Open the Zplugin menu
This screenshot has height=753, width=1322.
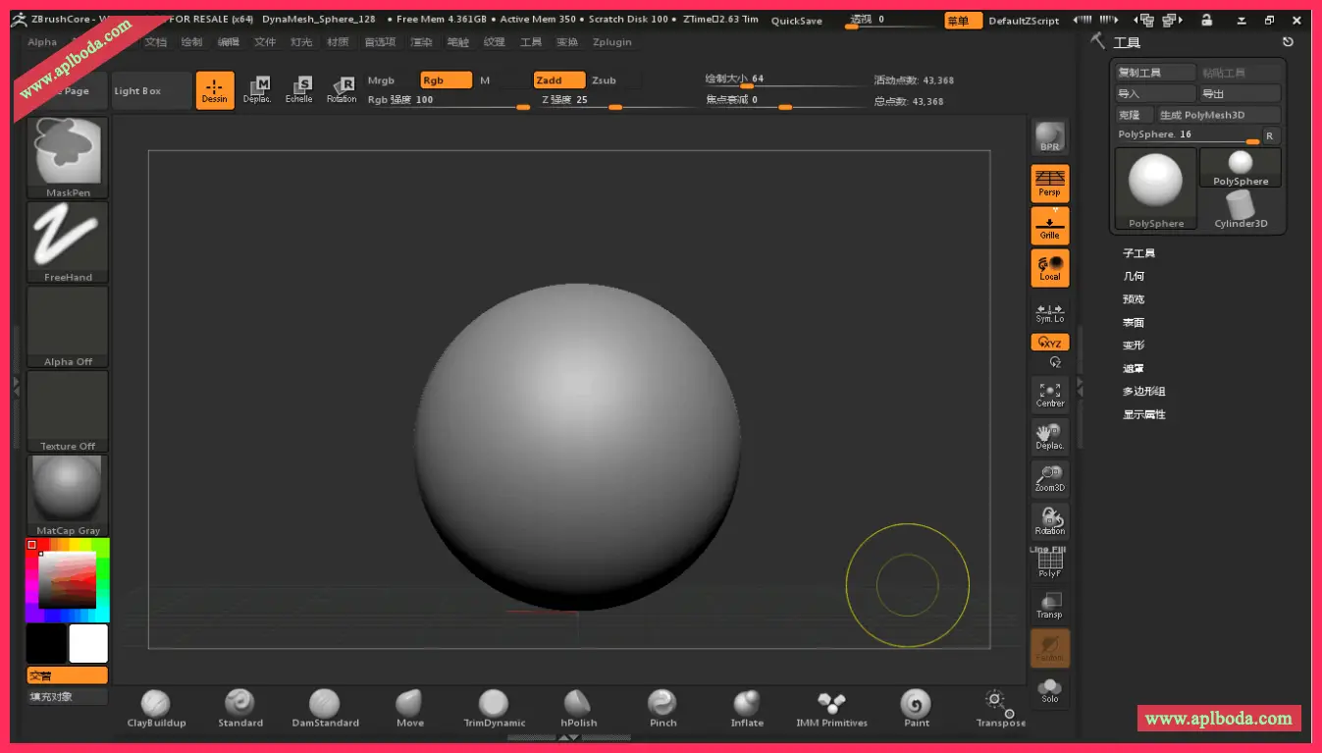(612, 42)
